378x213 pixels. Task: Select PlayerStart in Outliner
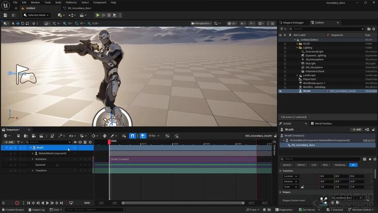(x=309, y=79)
